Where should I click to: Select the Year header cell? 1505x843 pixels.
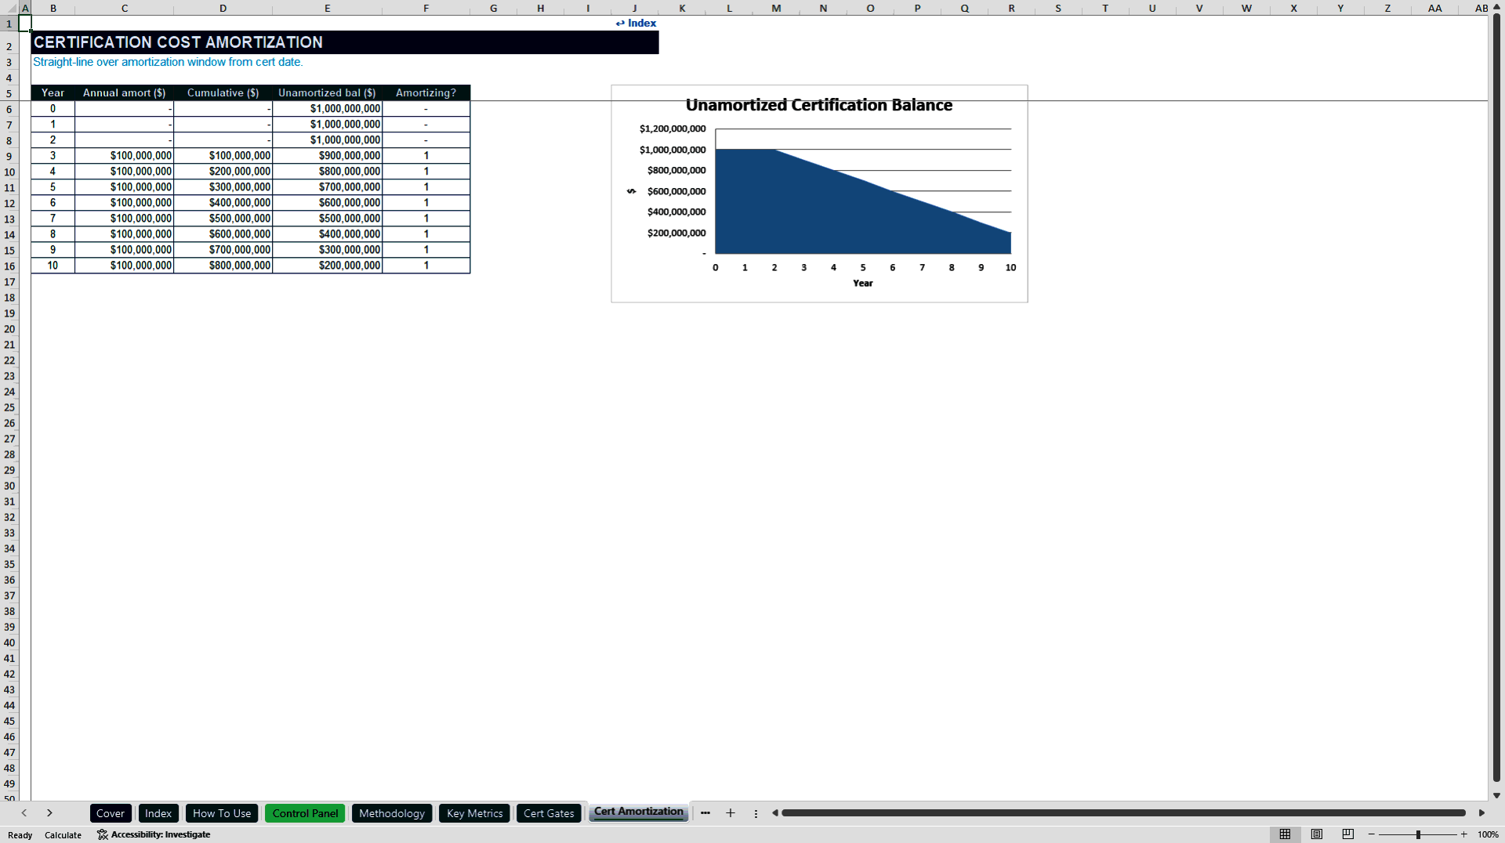pyautogui.click(x=53, y=92)
